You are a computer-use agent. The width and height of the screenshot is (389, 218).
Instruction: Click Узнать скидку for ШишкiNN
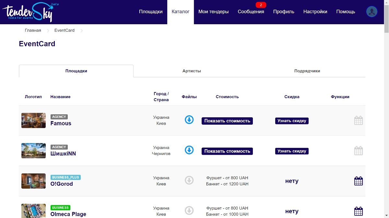[292, 151]
